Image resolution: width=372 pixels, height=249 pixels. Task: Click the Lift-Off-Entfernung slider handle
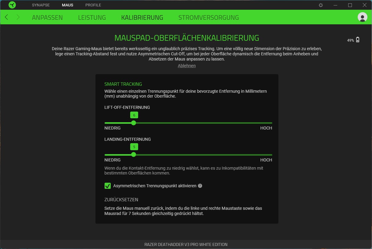click(x=134, y=123)
